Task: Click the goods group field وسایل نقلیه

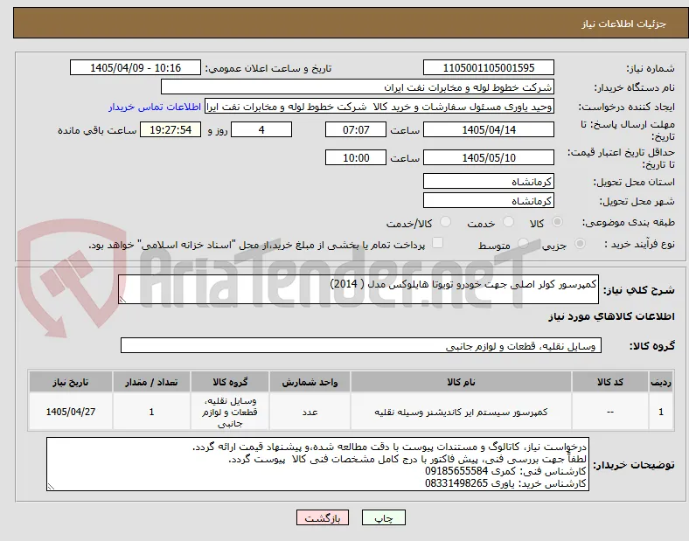Action: [361, 345]
